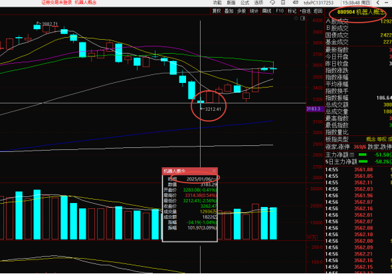Select the 国债成交 row

tap(359, 35)
